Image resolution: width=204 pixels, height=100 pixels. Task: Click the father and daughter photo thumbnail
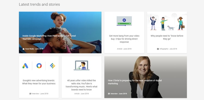(60, 32)
